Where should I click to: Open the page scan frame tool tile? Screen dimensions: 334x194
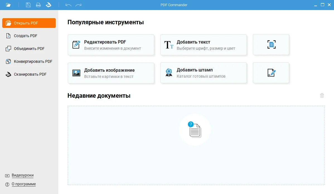tap(271, 45)
